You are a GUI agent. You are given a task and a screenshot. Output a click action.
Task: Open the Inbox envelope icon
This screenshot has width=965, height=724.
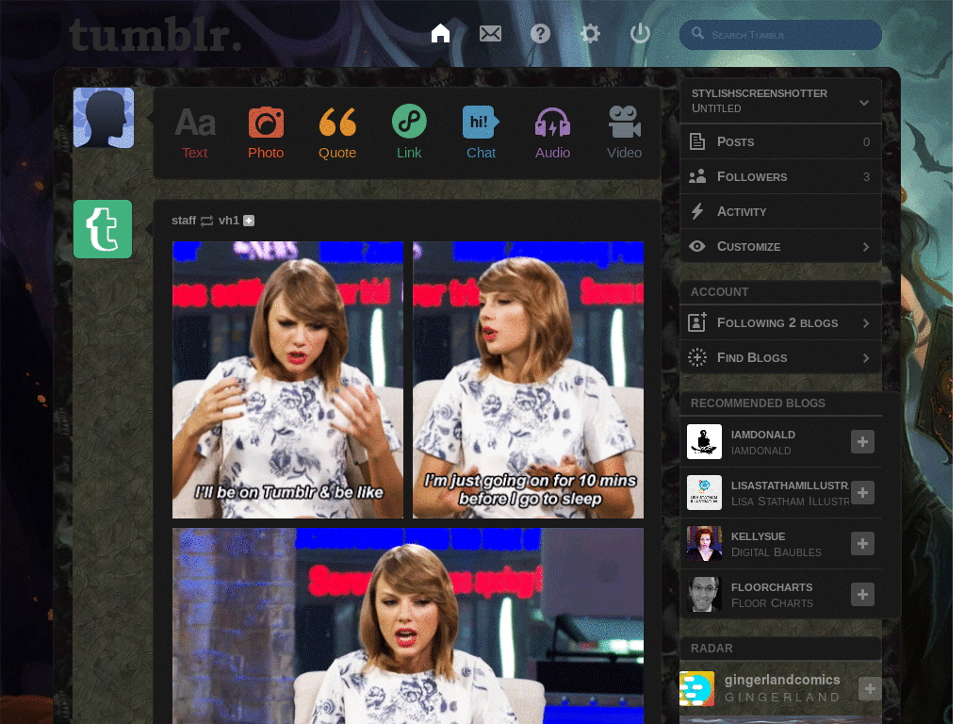pos(490,33)
